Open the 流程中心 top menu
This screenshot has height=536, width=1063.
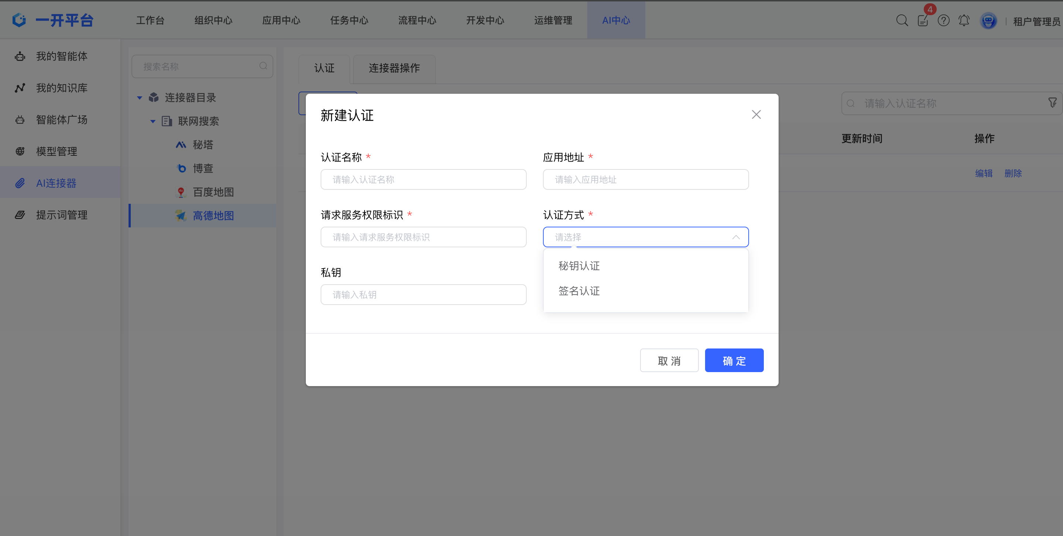tap(417, 20)
